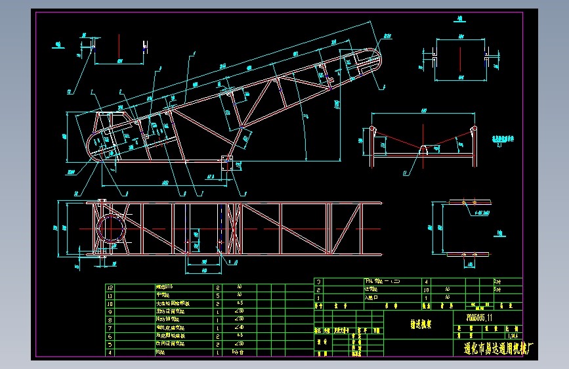
Task: Select parts list row number 9
Action: click(x=110, y=312)
